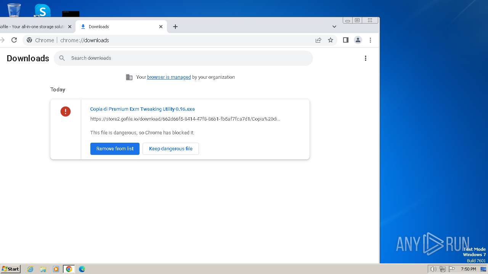Click the managed organization building icon
The height and width of the screenshot is (274, 488).
(129, 77)
